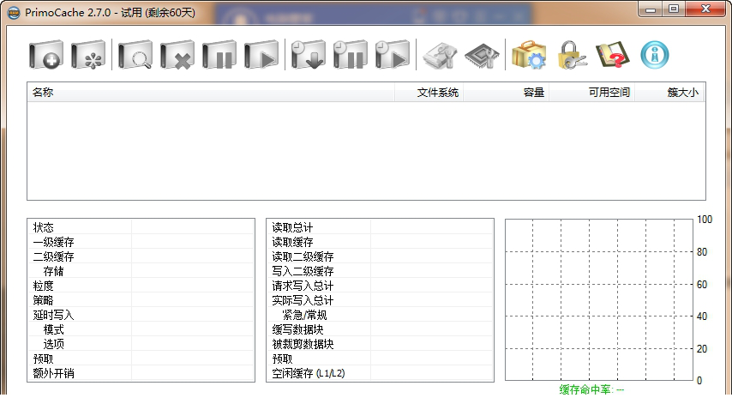Screen dimensions: 732x410
Task: Open the Invisible Memory management chip icon
Action: [x=482, y=56]
